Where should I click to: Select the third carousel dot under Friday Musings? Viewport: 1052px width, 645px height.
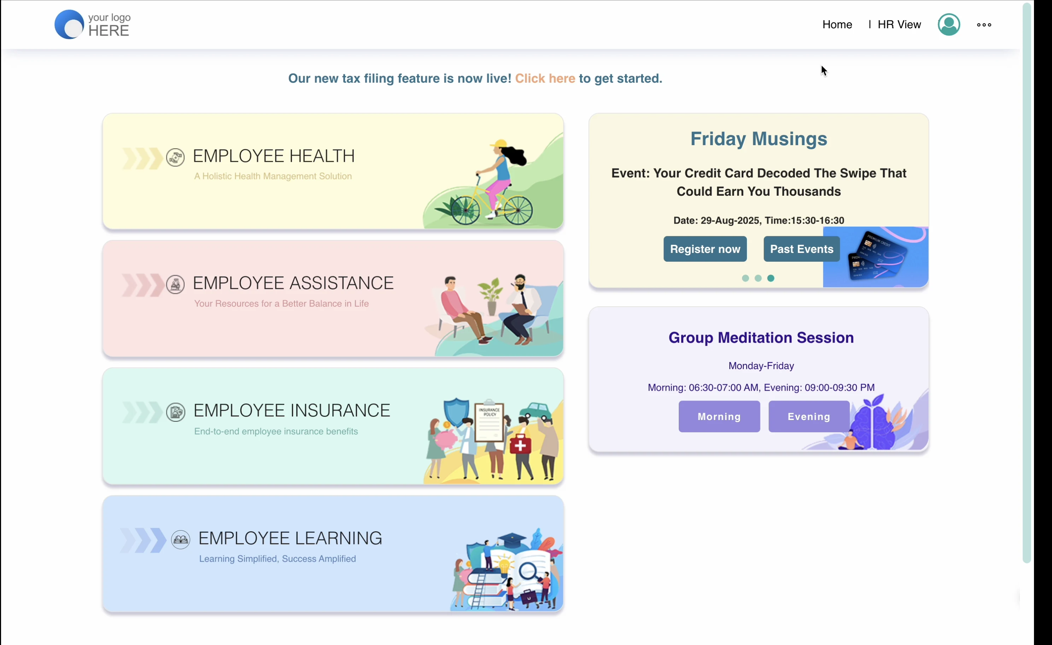770,278
